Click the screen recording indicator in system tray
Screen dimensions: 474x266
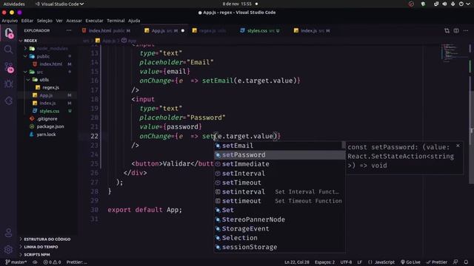coord(411,4)
